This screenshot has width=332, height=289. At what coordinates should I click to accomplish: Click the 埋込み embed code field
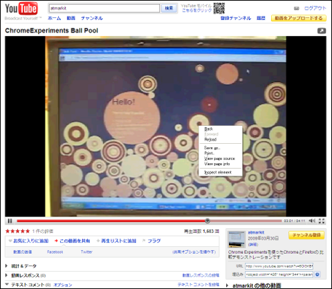pyautogui.click(x=279, y=274)
